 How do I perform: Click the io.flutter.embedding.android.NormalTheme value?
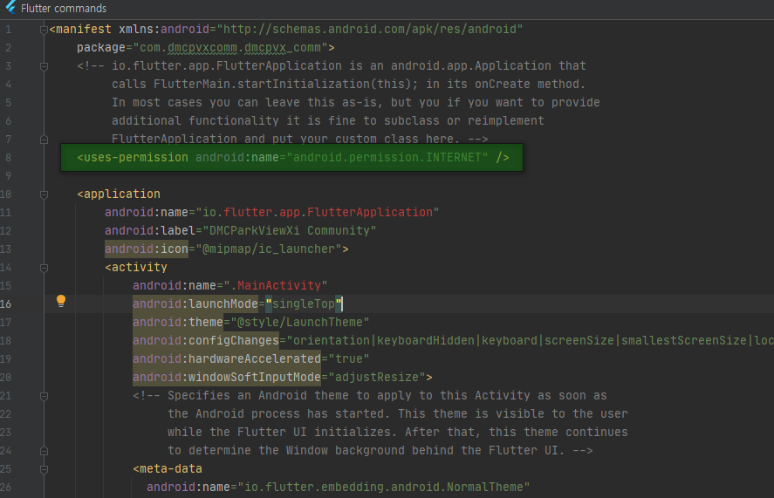pyautogui.click(x=384, y=487)
